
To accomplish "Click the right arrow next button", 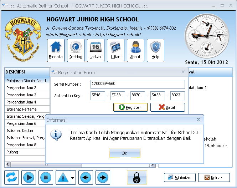I will [x=103, y=177].
